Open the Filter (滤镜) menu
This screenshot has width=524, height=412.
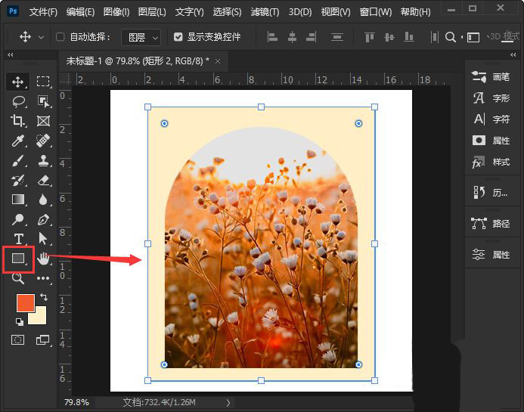click(x=265, y=12)
